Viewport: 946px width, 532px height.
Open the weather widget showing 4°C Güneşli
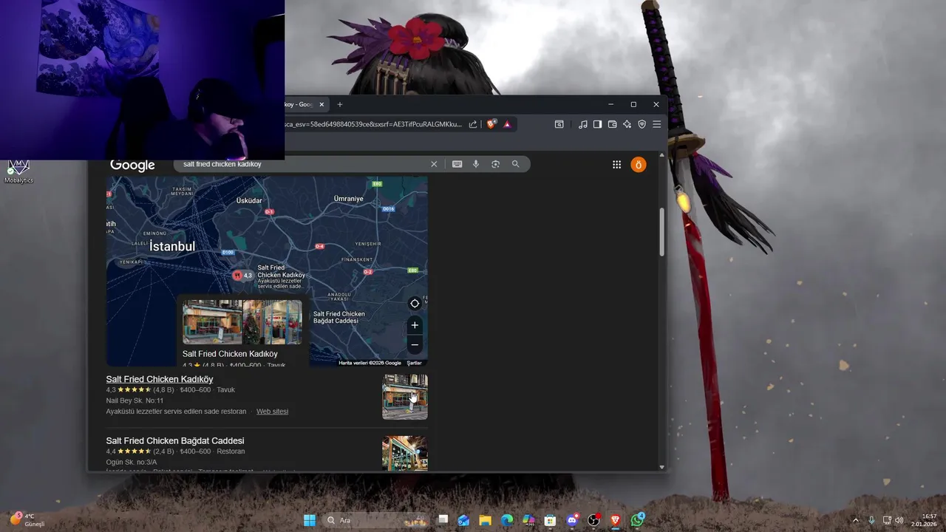pyautogui.click(x=27, y=519)
